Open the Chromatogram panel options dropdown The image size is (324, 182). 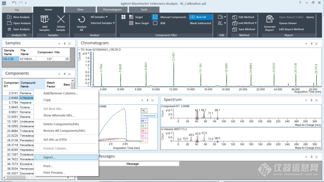point(306,44)
